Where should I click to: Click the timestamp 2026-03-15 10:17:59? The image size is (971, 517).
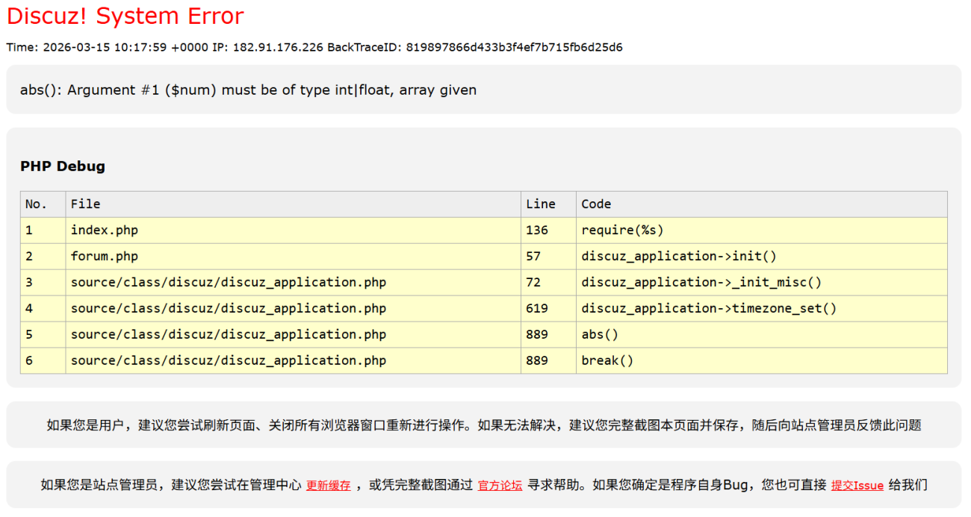(x=105, y=47)
